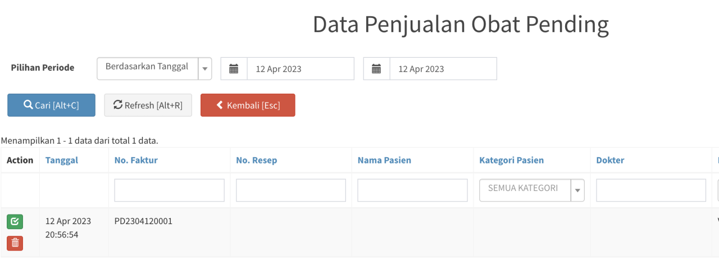Select the Kategori Pasien filter combo box
The image size is (719, 265).
pos(532,190)
